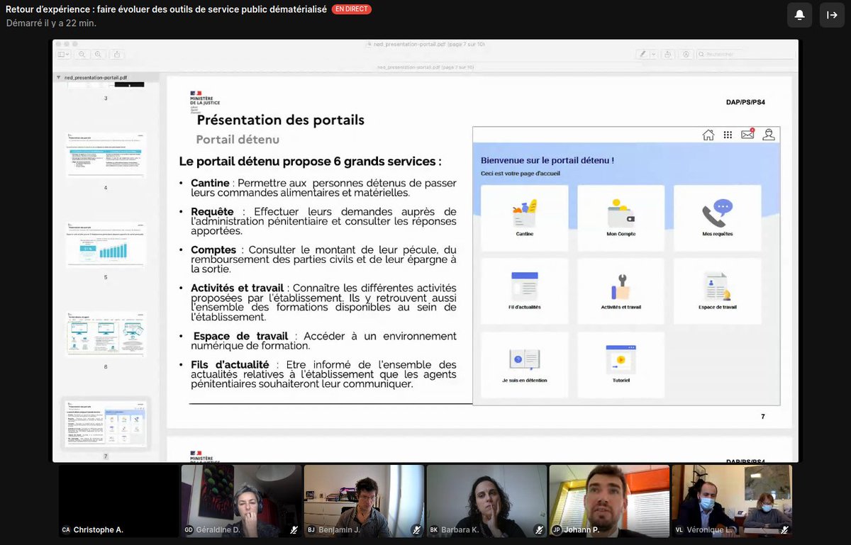Click the 'DAP/PS/PS4' label on slide 7

point(745,102)
